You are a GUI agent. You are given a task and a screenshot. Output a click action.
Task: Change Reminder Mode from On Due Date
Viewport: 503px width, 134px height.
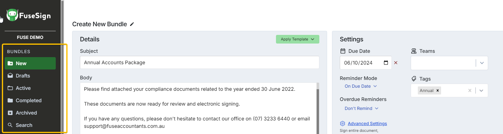361,86
